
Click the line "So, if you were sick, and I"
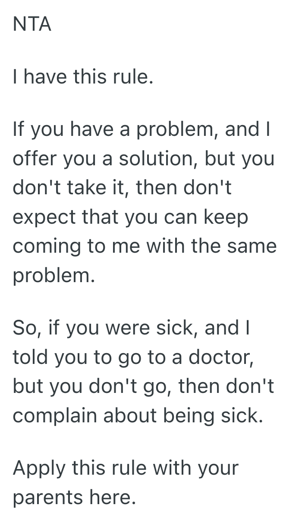[x=131, y=328]
